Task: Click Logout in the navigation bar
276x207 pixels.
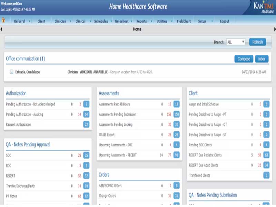Action: (225, 21)
